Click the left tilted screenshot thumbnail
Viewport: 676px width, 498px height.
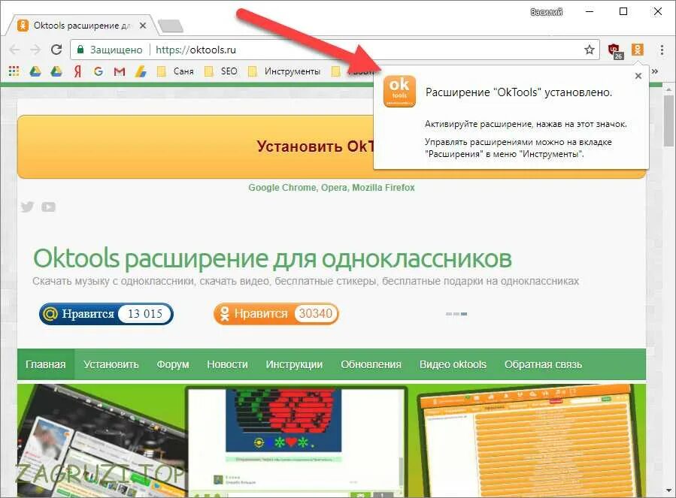102,442
